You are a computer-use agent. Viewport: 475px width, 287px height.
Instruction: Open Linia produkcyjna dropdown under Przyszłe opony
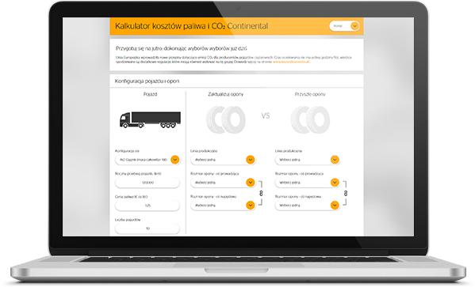click(308, 160)
